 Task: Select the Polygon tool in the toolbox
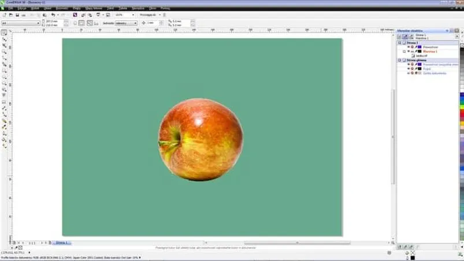pos(4,83)
